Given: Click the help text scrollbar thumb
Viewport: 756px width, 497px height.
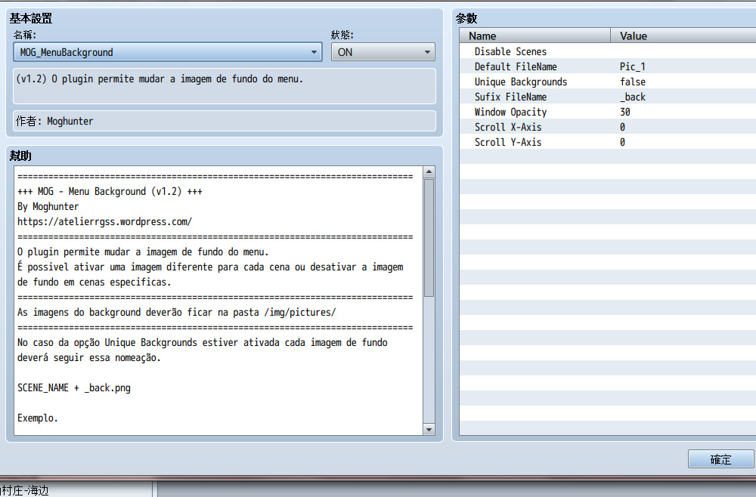Looking at the screenshot, I should tap(429, 238).
